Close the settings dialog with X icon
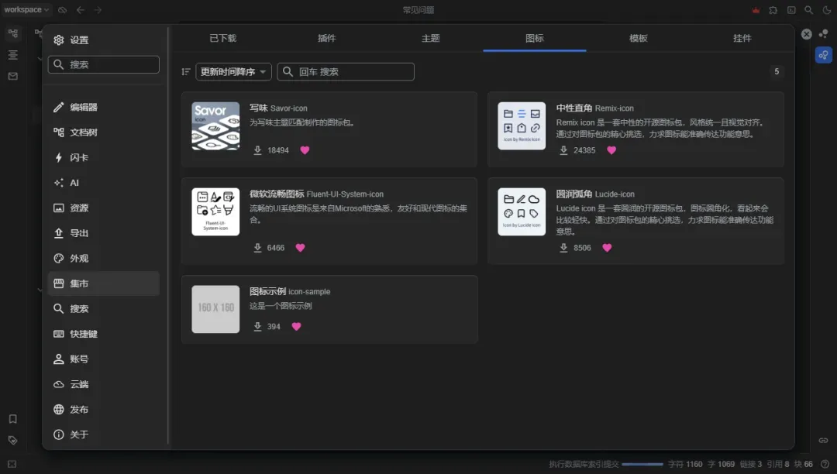Viewport: 837px width, 474px height. point(807,34)
